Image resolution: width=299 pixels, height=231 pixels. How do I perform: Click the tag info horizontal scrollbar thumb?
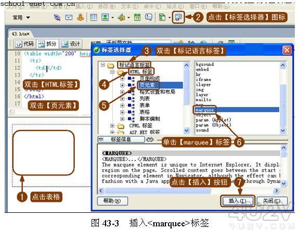click(158, 191)
